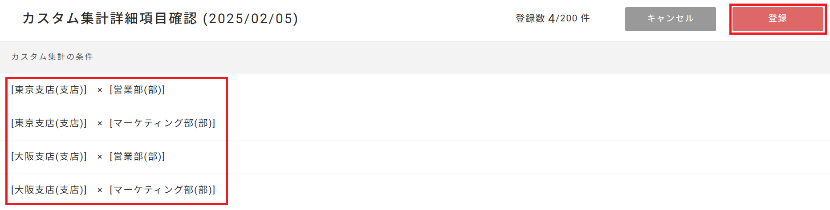Click the 登録 button
The height and width of the screenshot is (210, 830).
[x=777, y=19]
